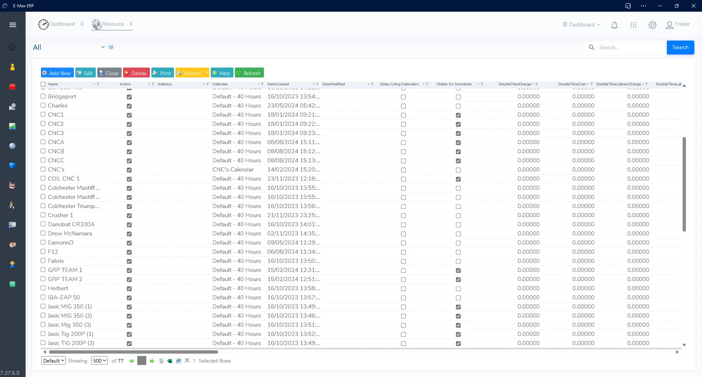Toggle the Active checkbox for Charles
This screenshot has height=377, width=702.
[129, 106]
